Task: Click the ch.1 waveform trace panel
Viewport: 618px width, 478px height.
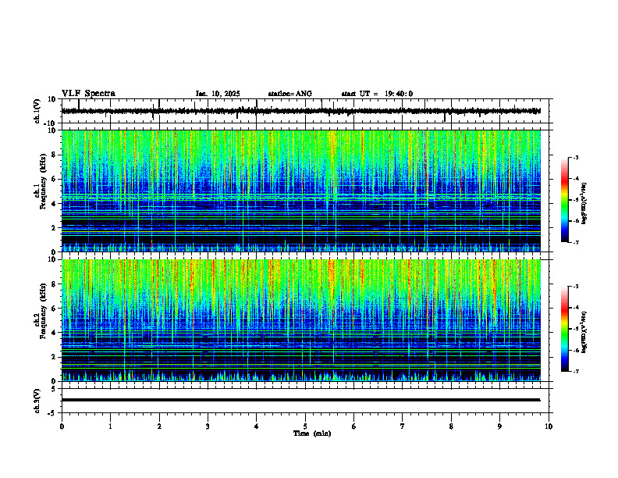Action: click(307, 111)
